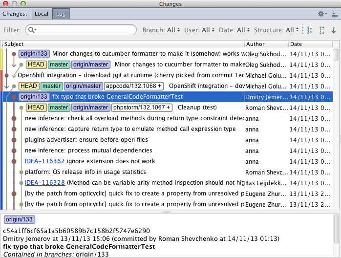341x258 pixels.
Task: Click the expand linear branches icon
Action: click(321, 30)
